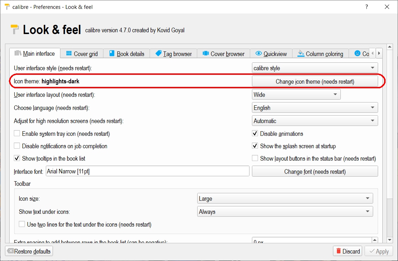398x261 pixels.
Task: Click the Main interface tab icon
Action: (x=18, y=54)
